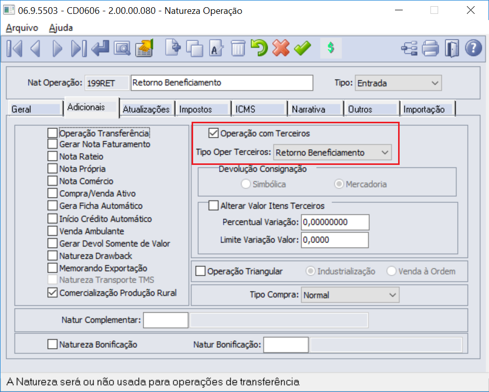This screenshot has width=489, height=392.
Task: Open Tipo Compra dropdown showing Normal
Action: 350,295
